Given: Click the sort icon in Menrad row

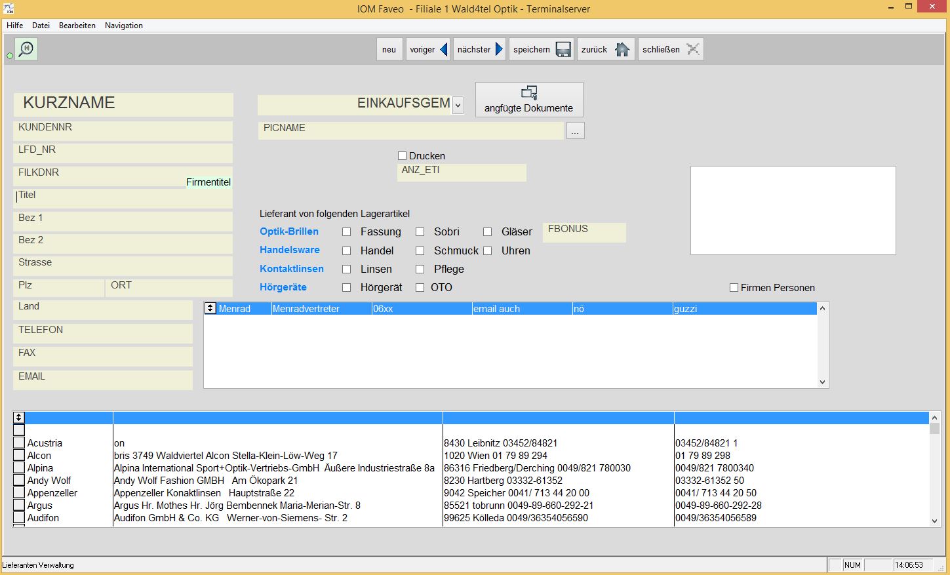Looking at the screenshot, I should 210,308.
